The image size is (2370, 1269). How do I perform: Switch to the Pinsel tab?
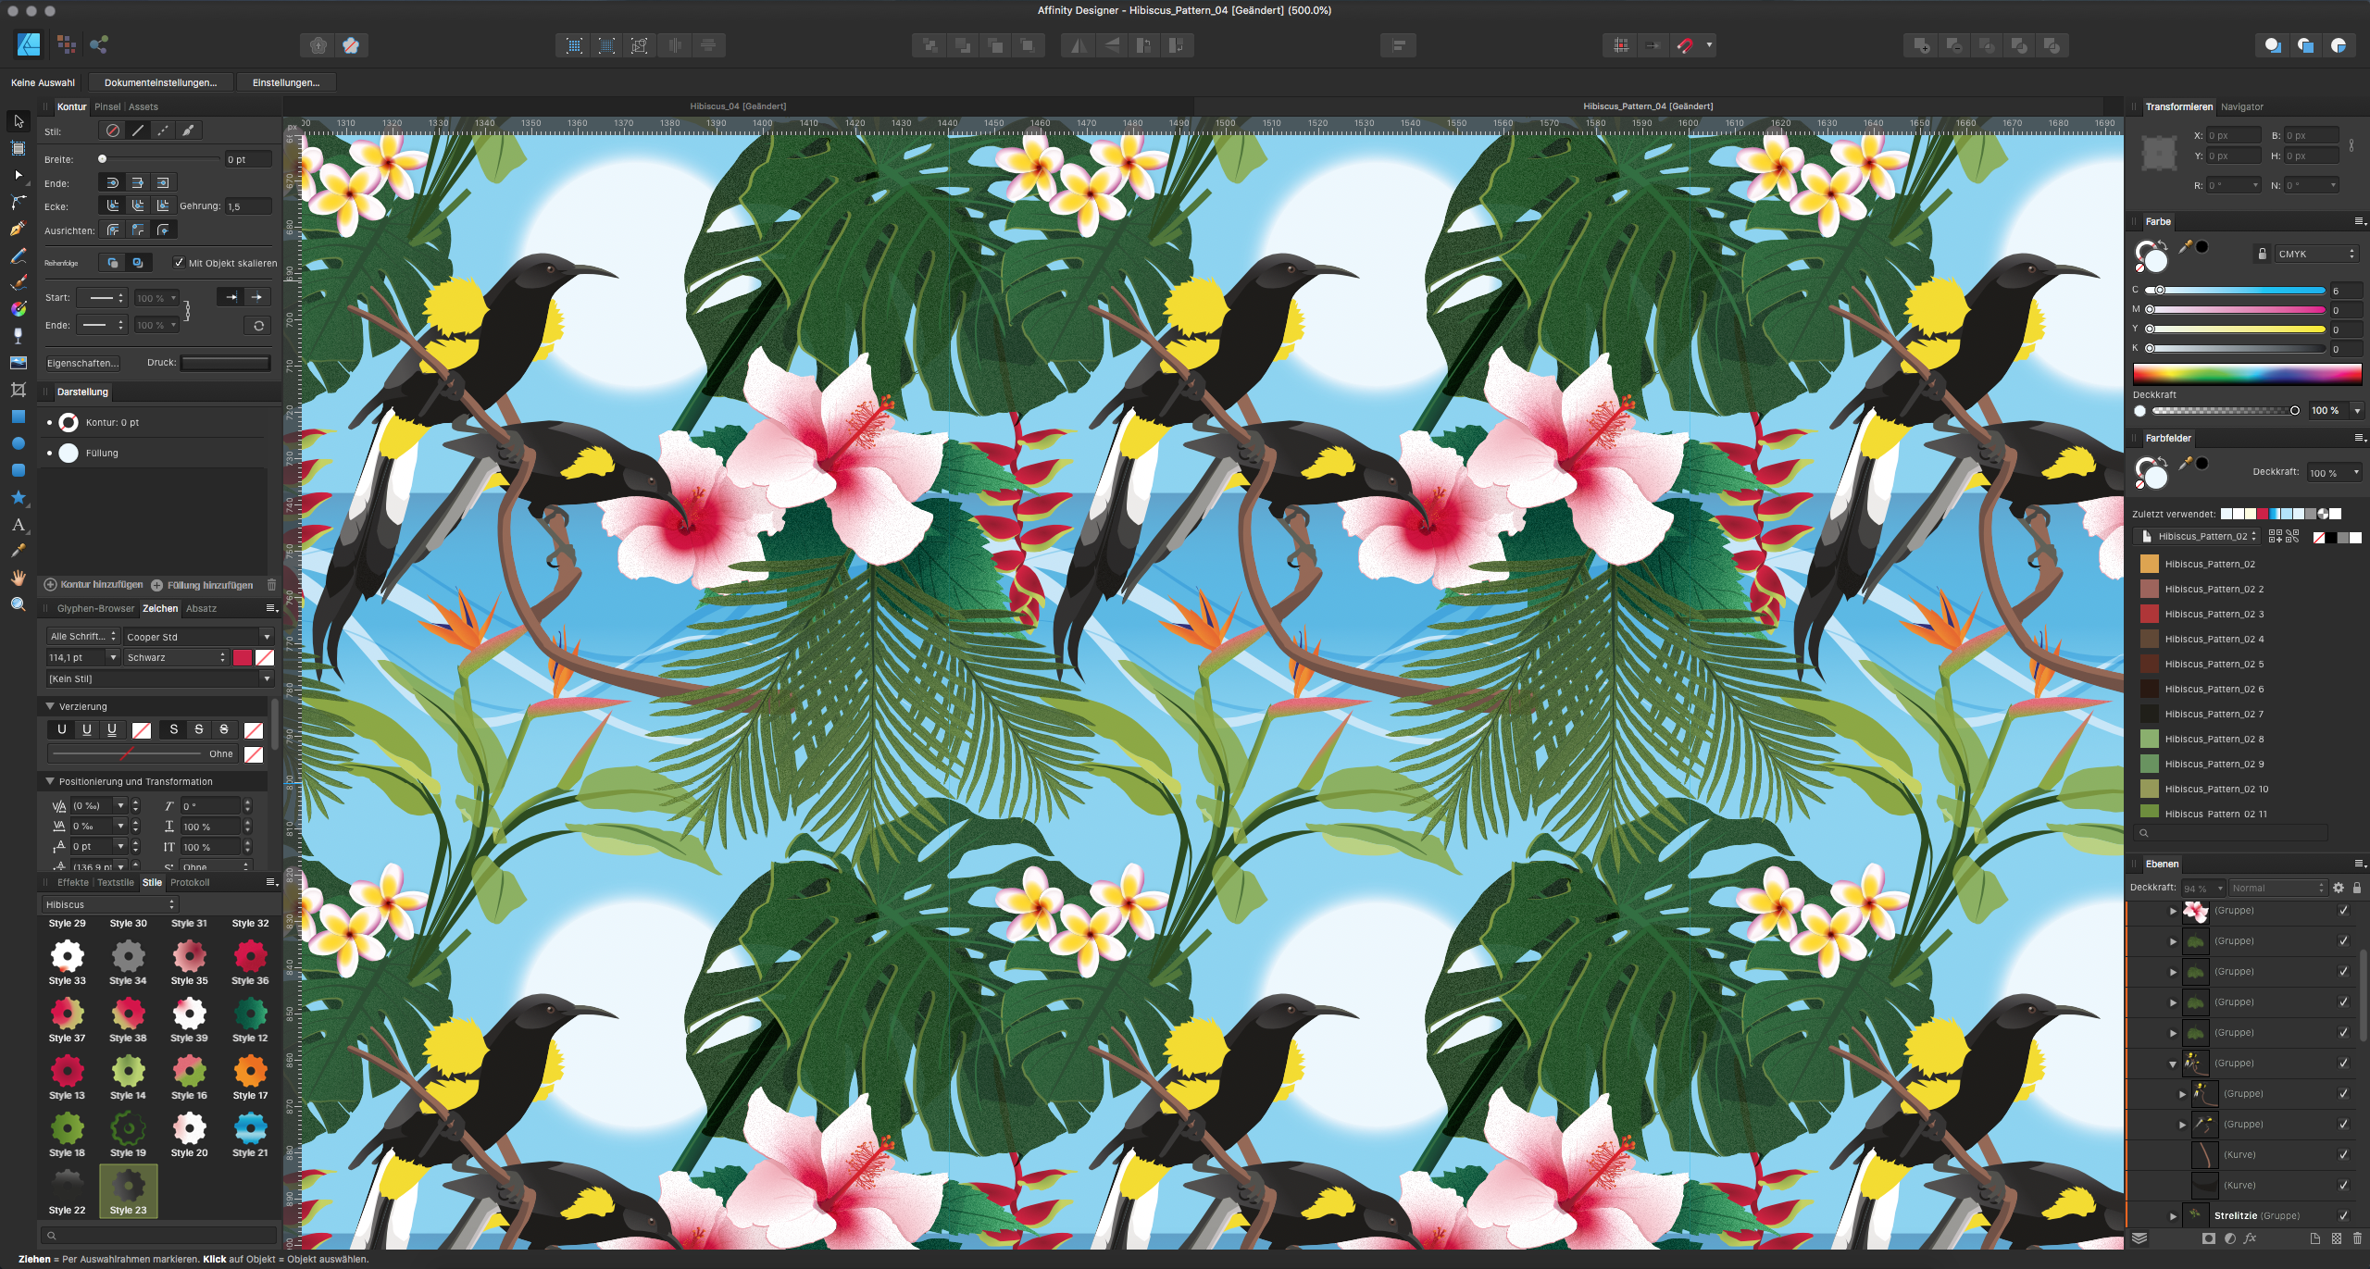click(107, 106)
